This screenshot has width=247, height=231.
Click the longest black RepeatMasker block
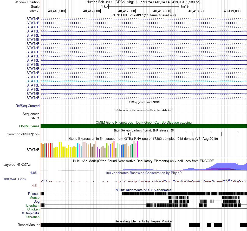[106, 225]
